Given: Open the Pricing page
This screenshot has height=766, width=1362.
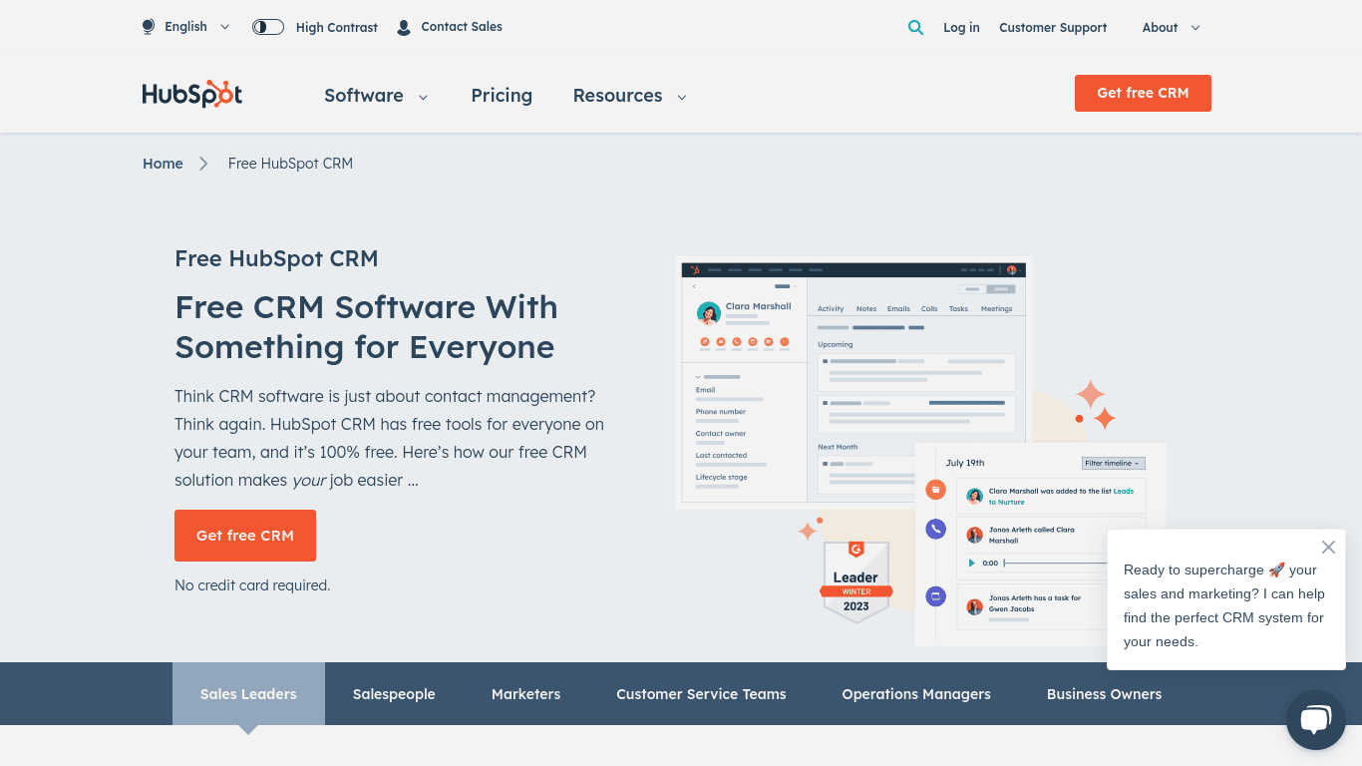Looking at the screenshot, I should [x=502, y=96].
